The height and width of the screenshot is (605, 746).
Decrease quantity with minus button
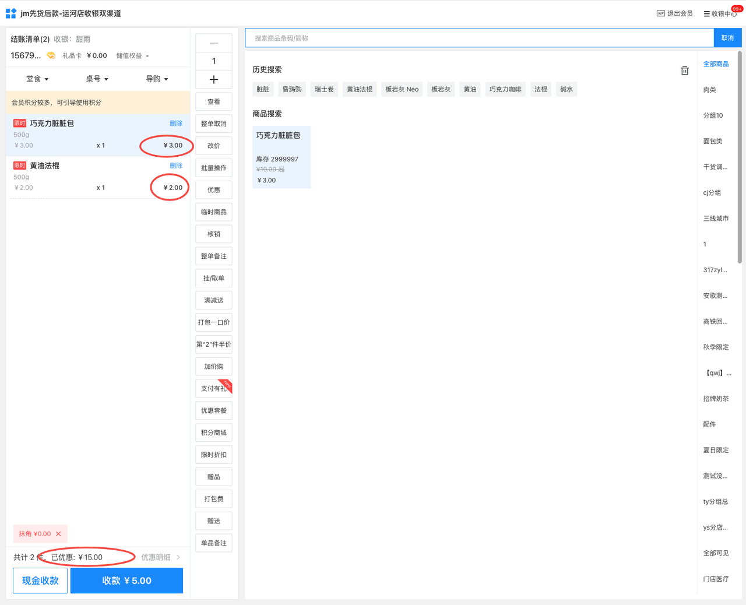click(214, 43)
